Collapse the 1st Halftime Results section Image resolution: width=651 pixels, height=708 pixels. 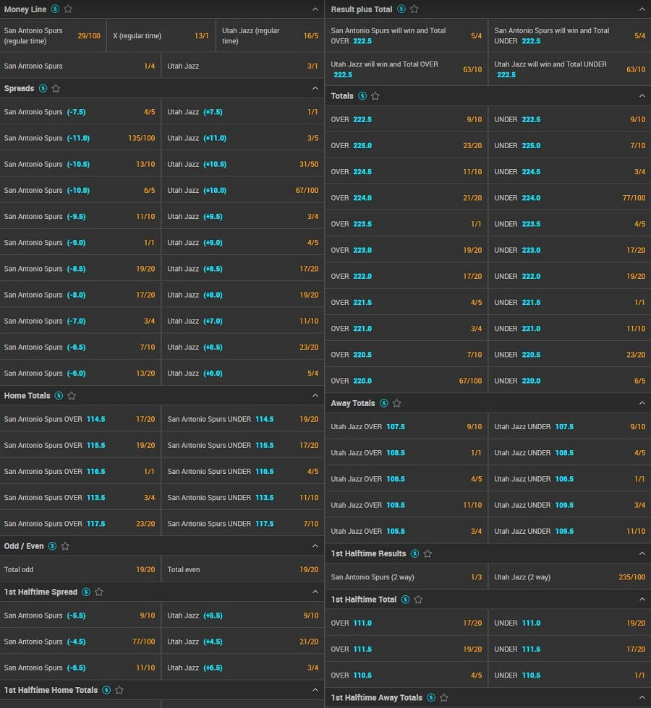(x=642, y=553)
